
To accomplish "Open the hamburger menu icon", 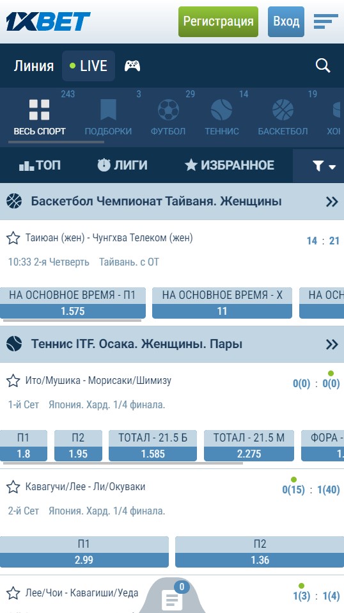I will click(325, 22).
